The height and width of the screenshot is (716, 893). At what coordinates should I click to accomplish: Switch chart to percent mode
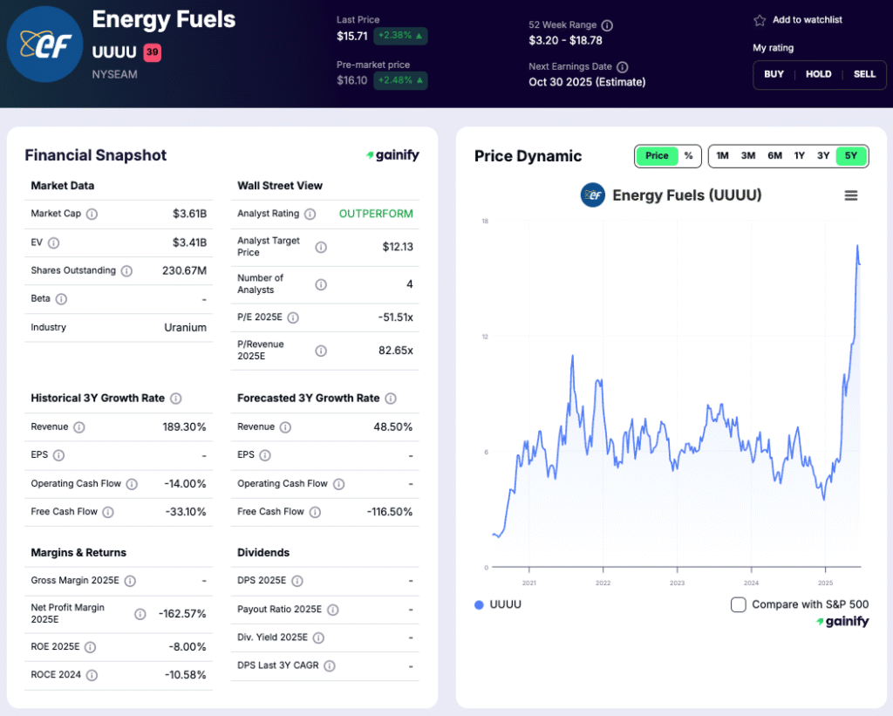click(x=688, y=156)
